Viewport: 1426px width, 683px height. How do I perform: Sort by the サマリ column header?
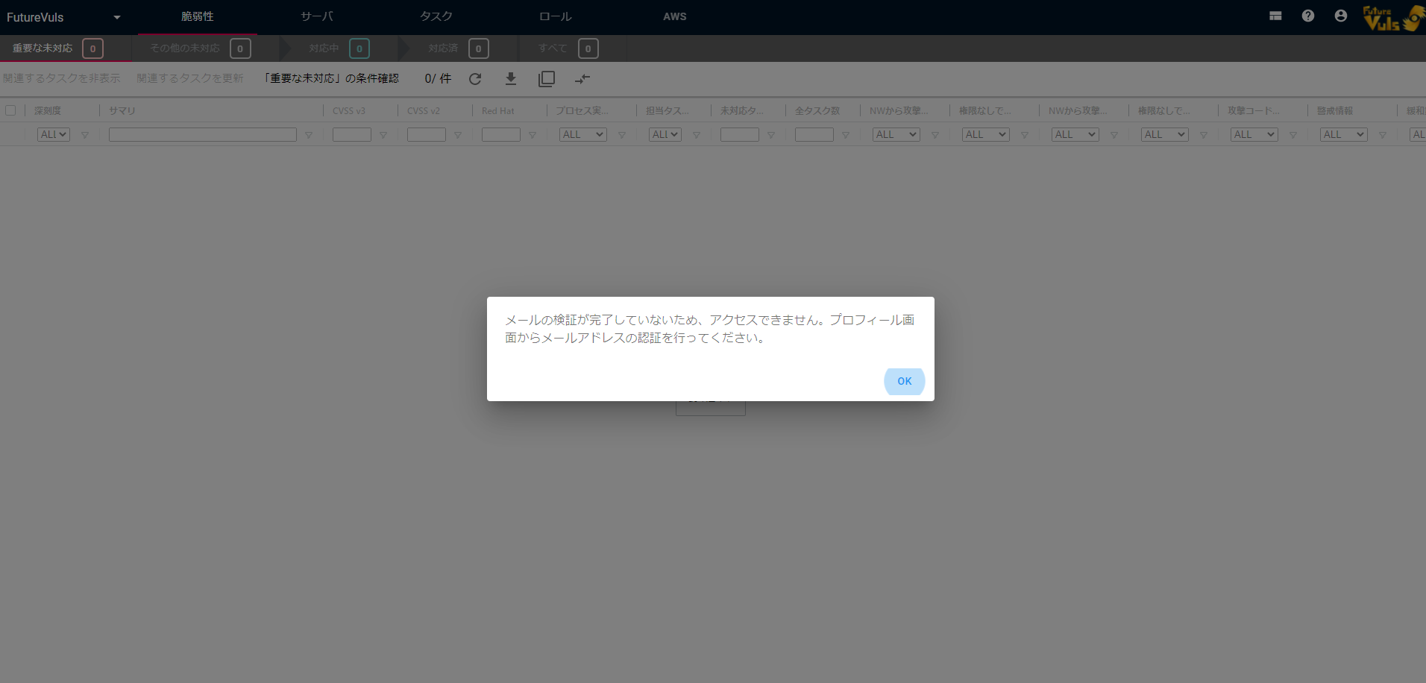122,110
